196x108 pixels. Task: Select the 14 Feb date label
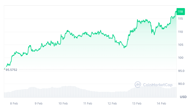pos(161,103)
